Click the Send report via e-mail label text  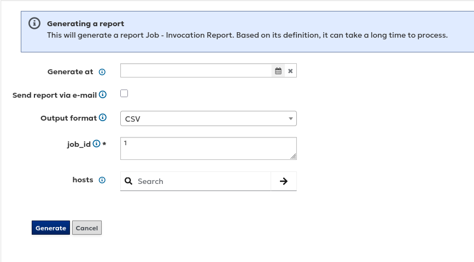pos(55,95)
